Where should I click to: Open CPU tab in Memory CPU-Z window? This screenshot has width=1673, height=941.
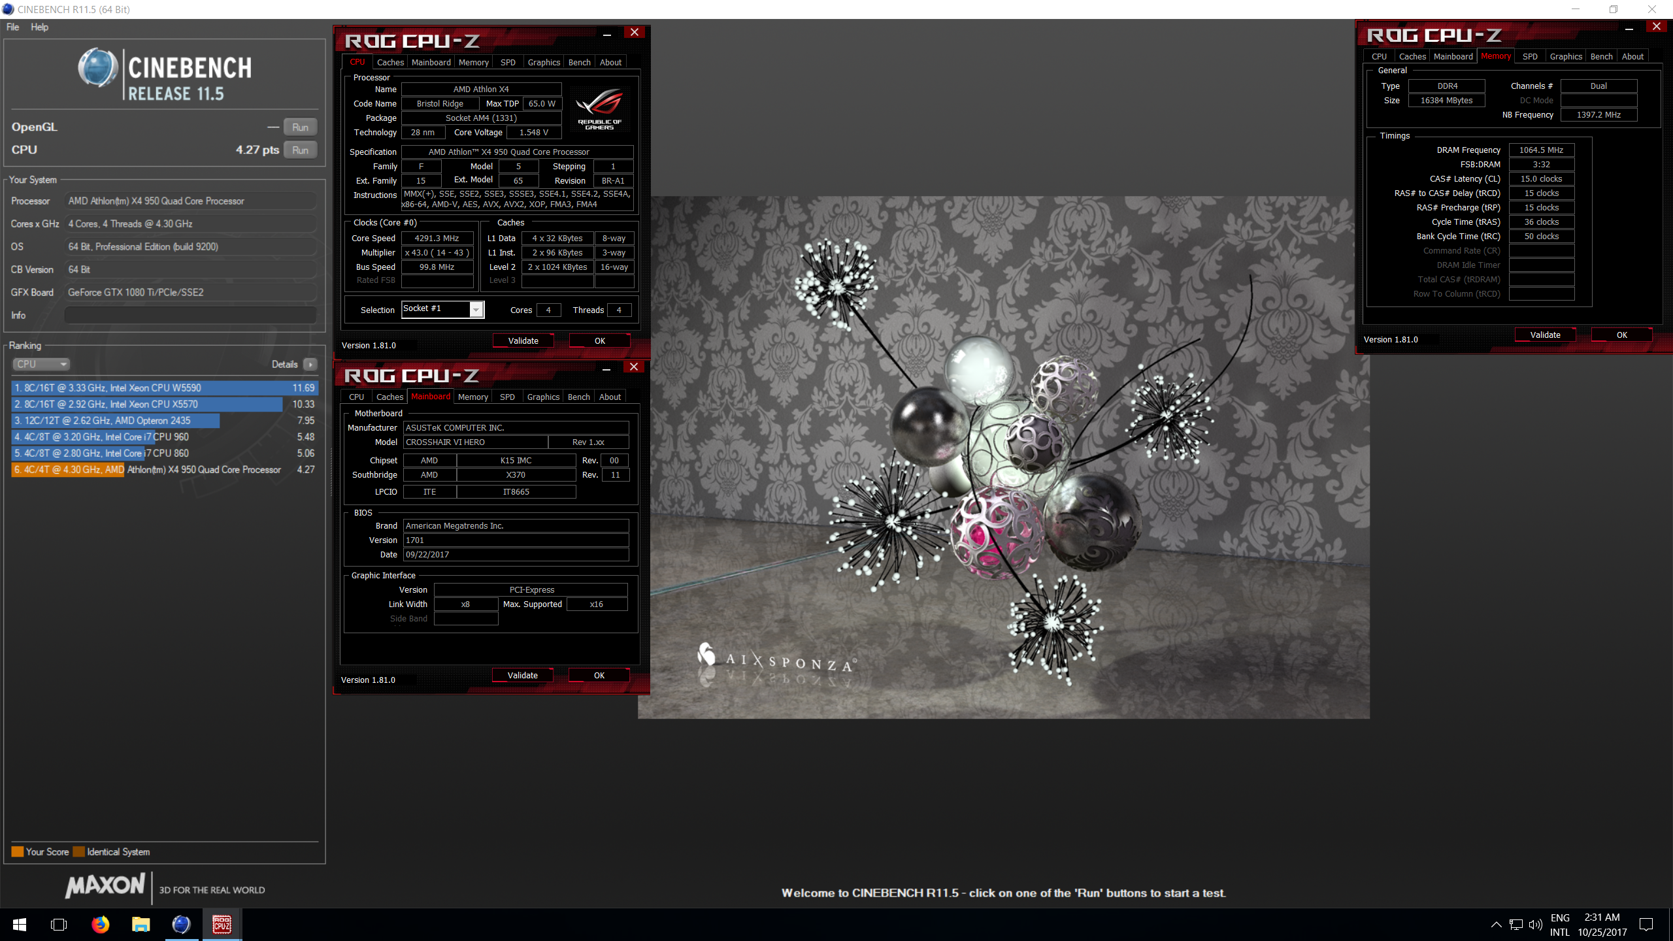click(1379, 56)
